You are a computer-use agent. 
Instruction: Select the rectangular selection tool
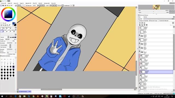pyautogui.click(x=1, y=23)
